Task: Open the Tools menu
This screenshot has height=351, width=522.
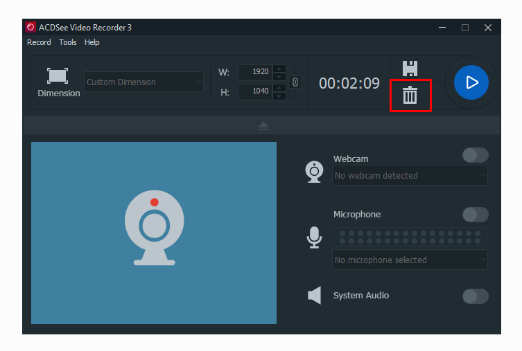Action: [67, 42]
